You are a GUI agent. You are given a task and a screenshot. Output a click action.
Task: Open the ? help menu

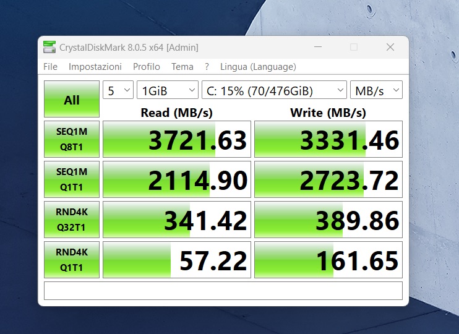tap(207, 67)
